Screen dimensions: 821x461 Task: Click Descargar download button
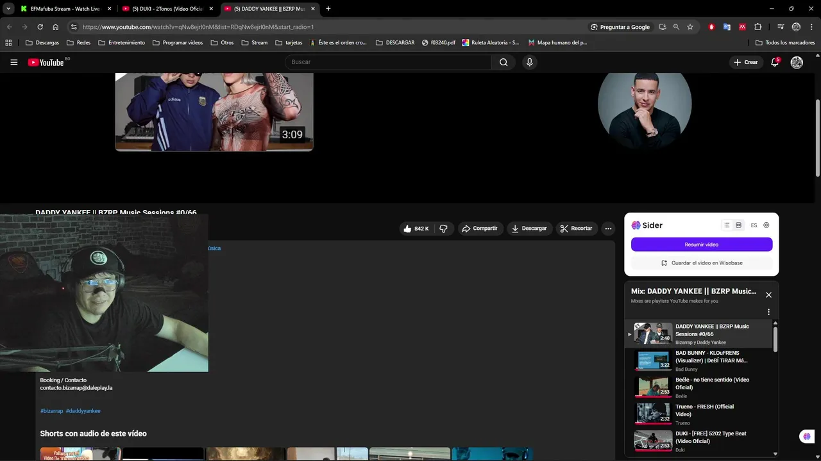[x=529, y=229]
